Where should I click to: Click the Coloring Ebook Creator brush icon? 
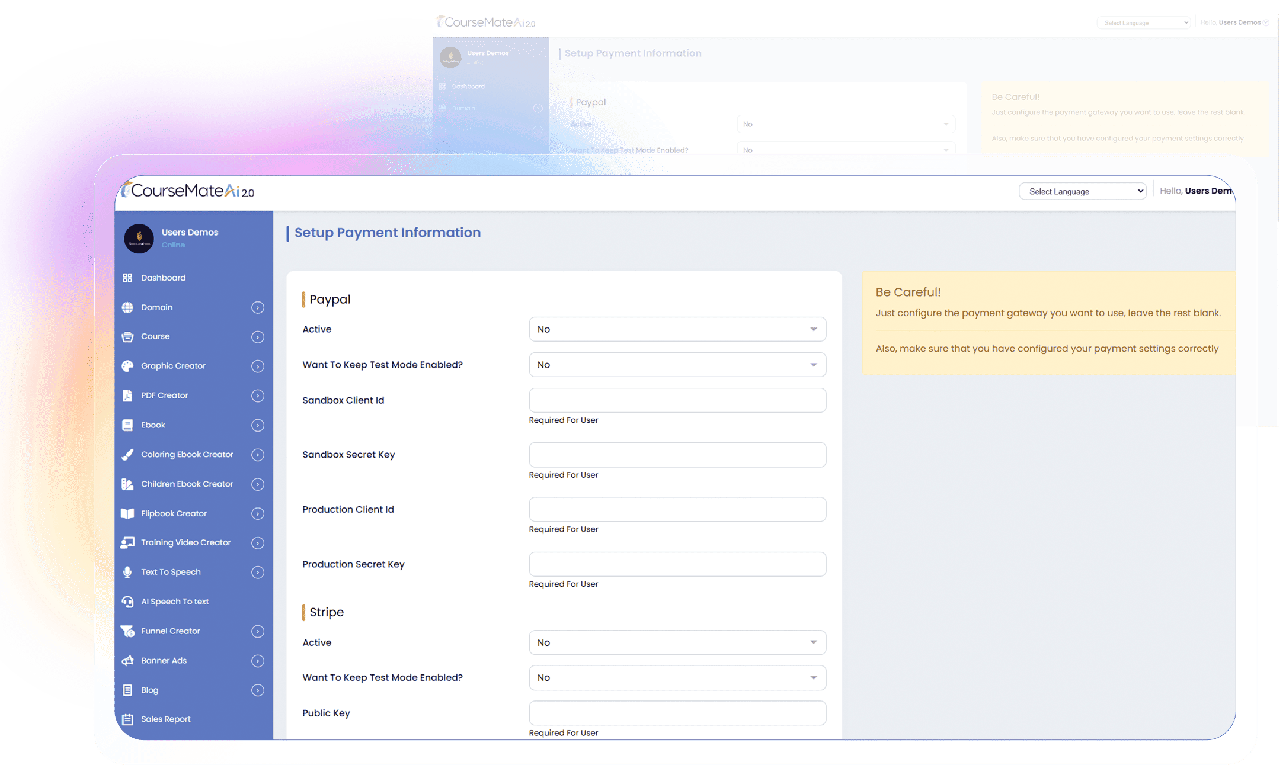(x=127, y=455)
